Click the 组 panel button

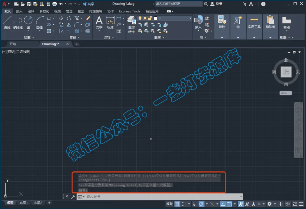[x=238, y=26]
